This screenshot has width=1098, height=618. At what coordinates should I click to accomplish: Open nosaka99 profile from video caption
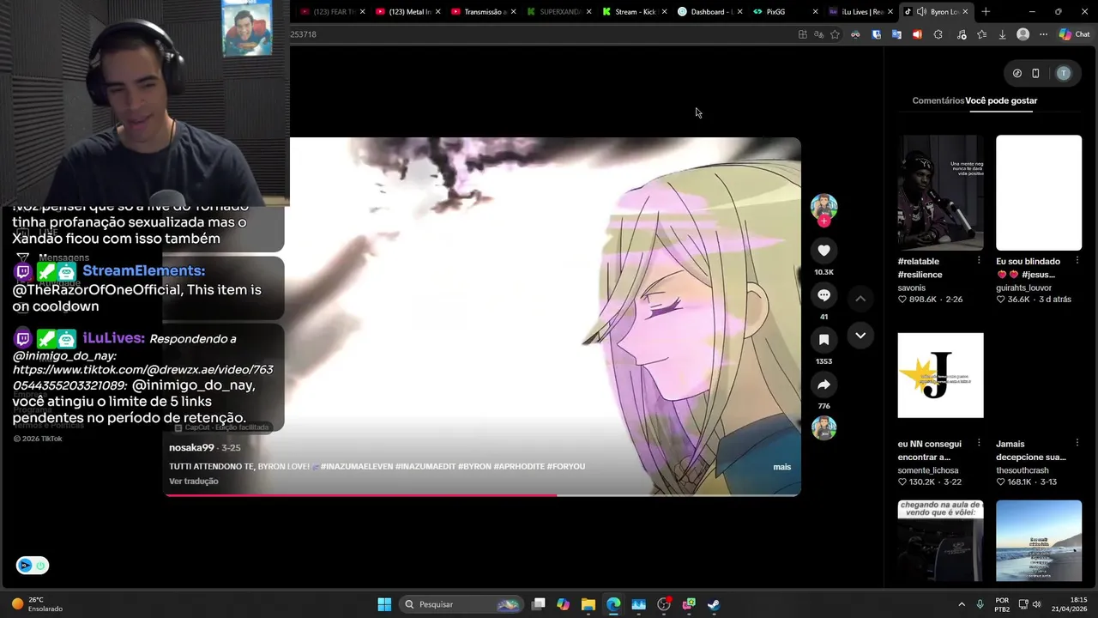point(191,448)
